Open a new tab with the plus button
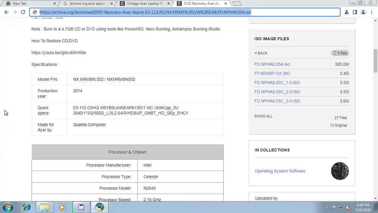This screenshot has width=378, height=213. (237, 4)
